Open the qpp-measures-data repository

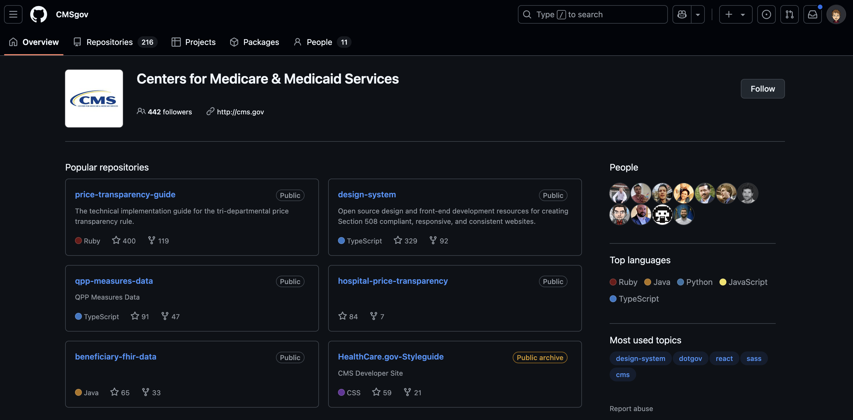point(114,281)
